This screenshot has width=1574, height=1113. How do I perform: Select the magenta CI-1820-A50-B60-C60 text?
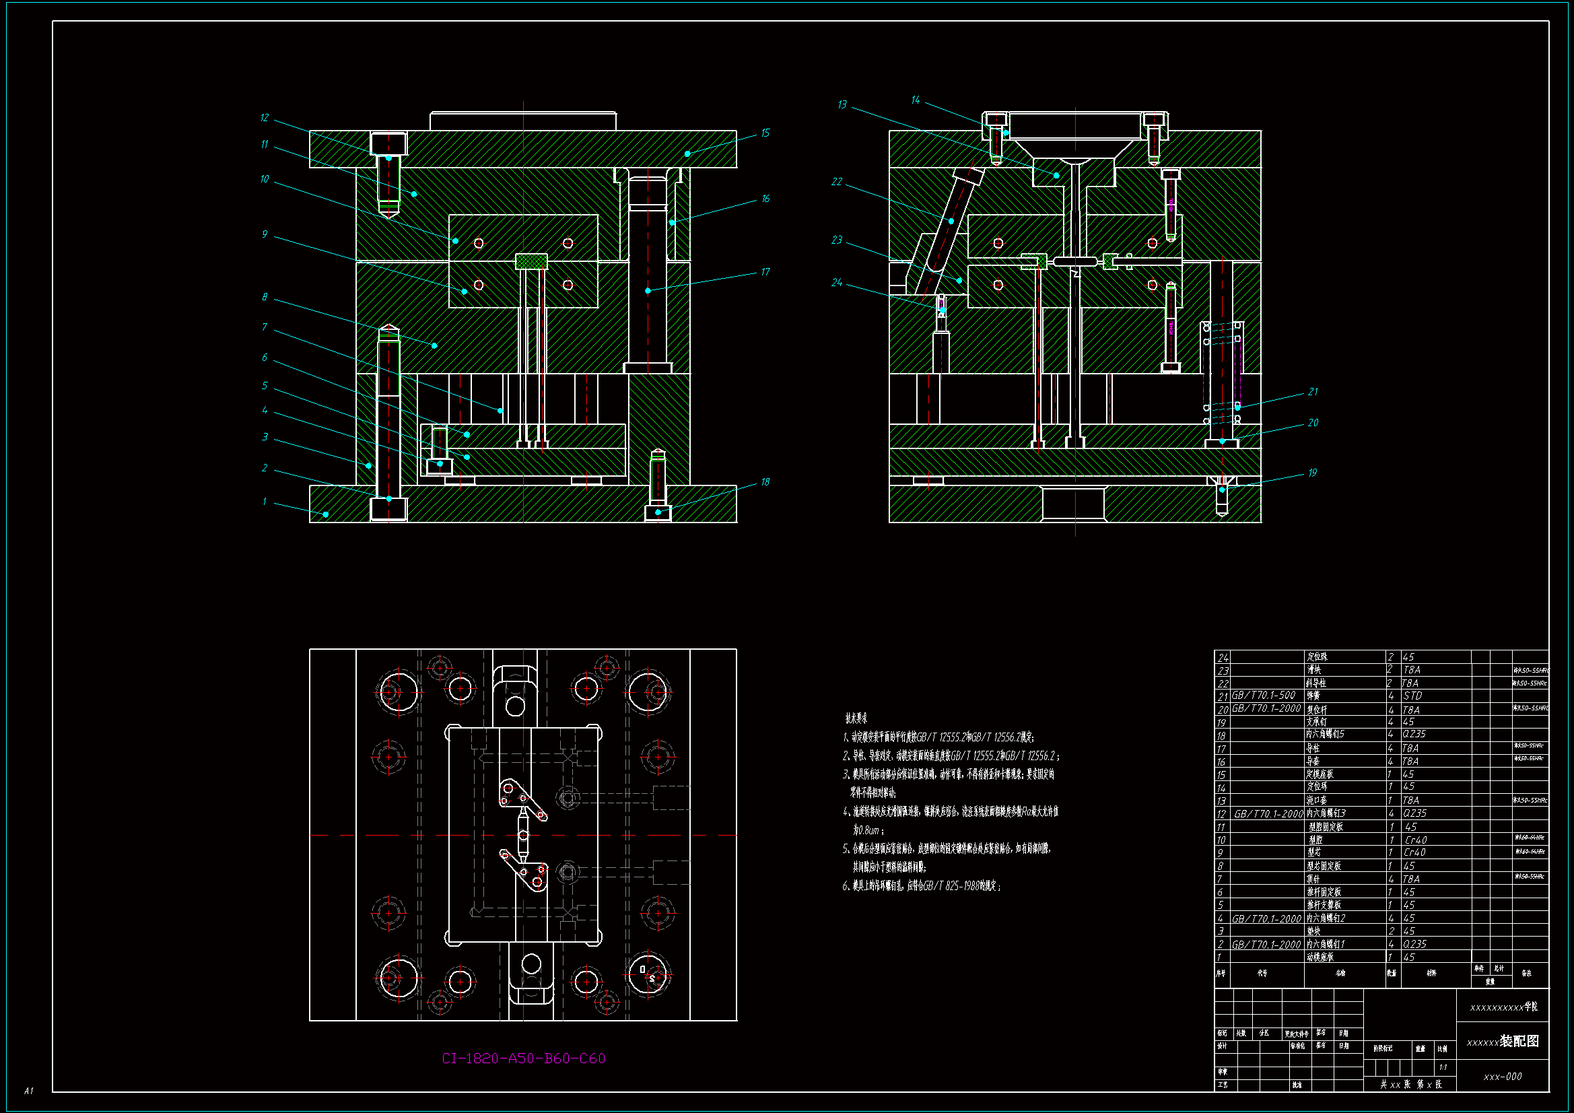click(x=523, y=1058)
